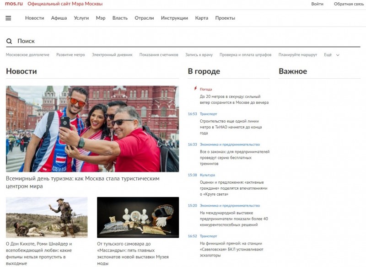Image resolution: width=366 pixels, height=267 pixels.
Task: Open the Инструкции menu item
Action: click(174, 18)
